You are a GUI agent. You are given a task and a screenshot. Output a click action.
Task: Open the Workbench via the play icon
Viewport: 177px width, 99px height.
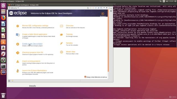click(x=103, y=14)
